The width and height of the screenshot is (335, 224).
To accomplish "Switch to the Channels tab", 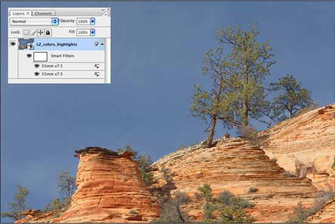I will pos(43,13).
